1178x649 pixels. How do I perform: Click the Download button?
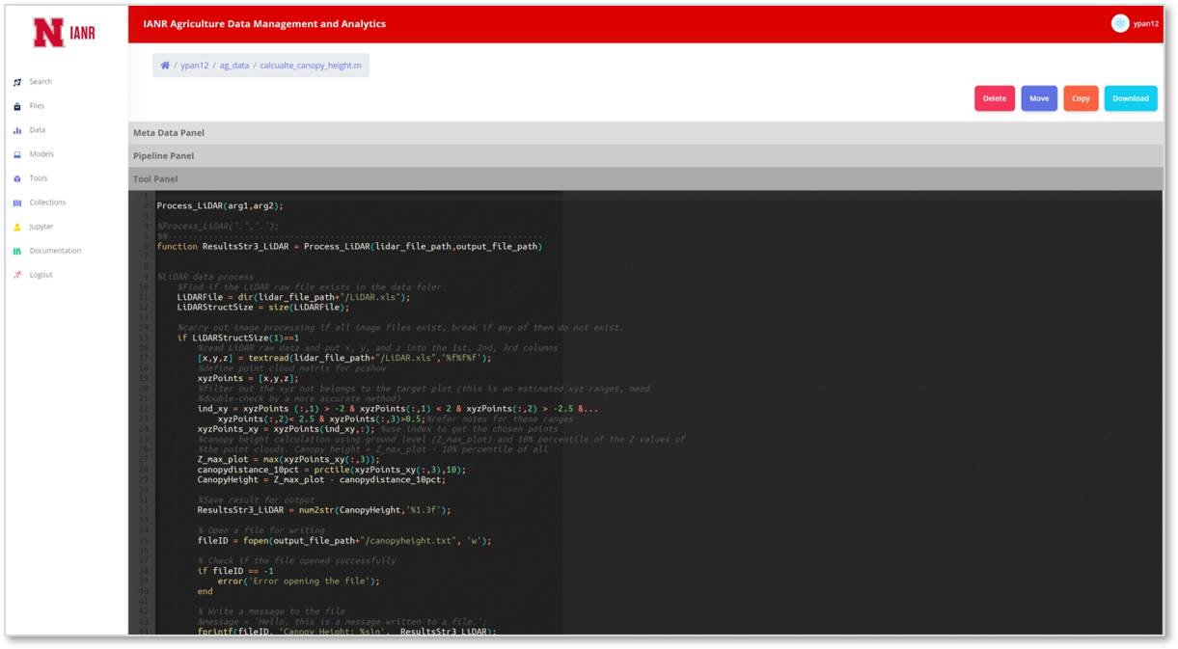(x=1131, y=98)
